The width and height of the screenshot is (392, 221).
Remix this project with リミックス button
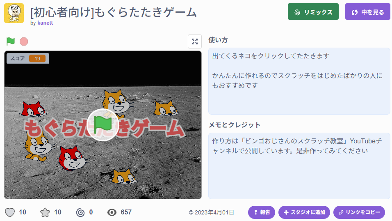313,12
